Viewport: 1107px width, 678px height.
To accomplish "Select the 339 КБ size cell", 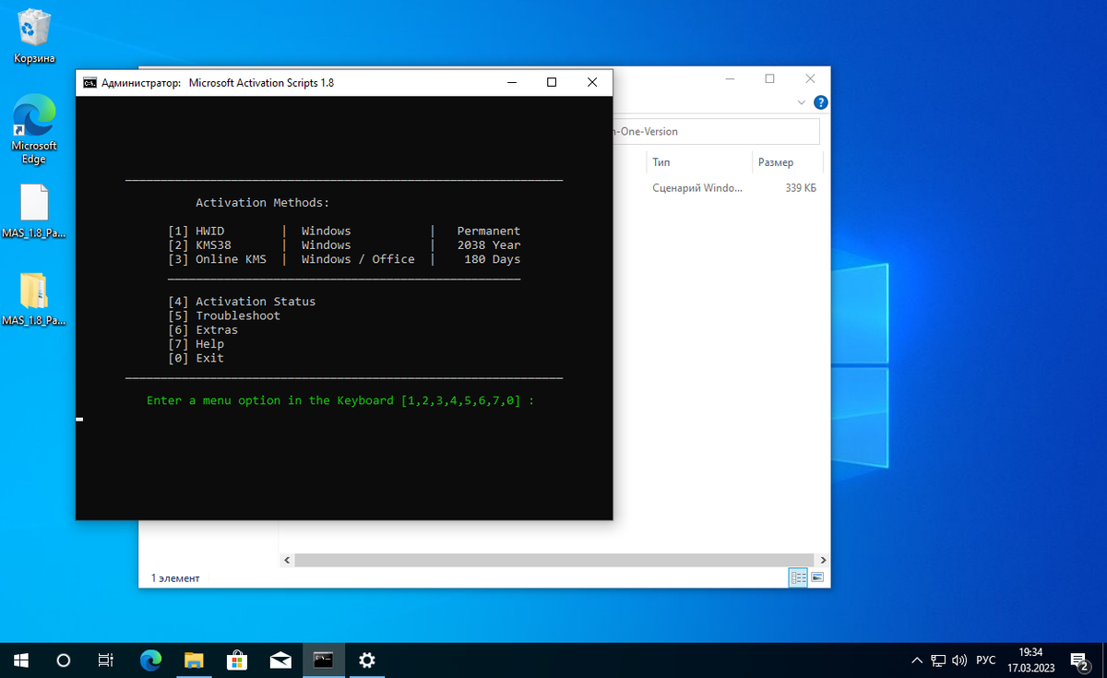I will [801, 188].
